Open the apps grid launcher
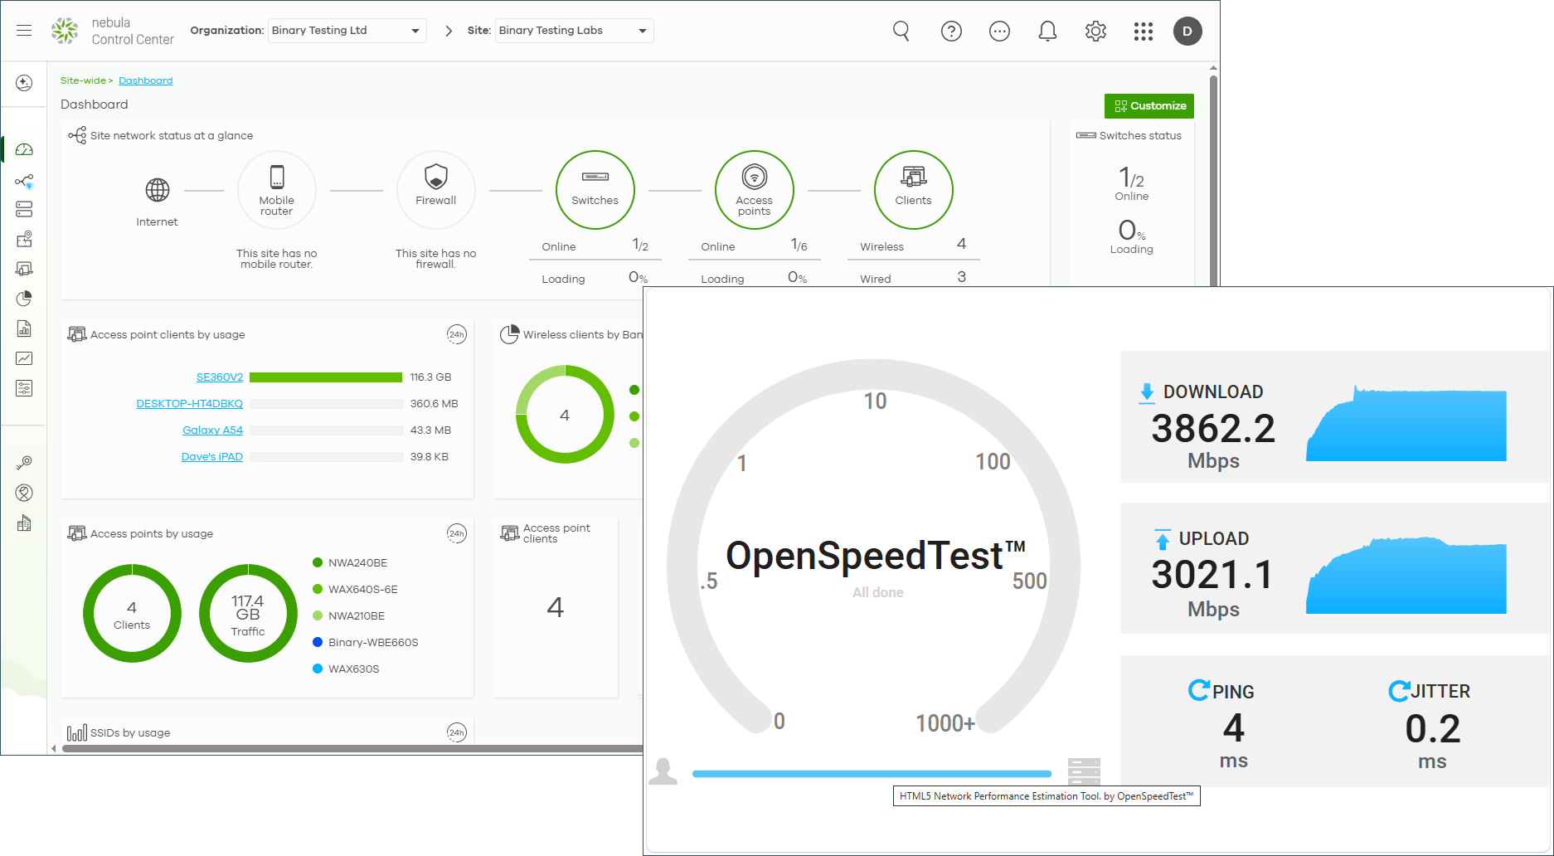The width and height of the screenshot is (1554, 856). click(x=1144, y=32)
